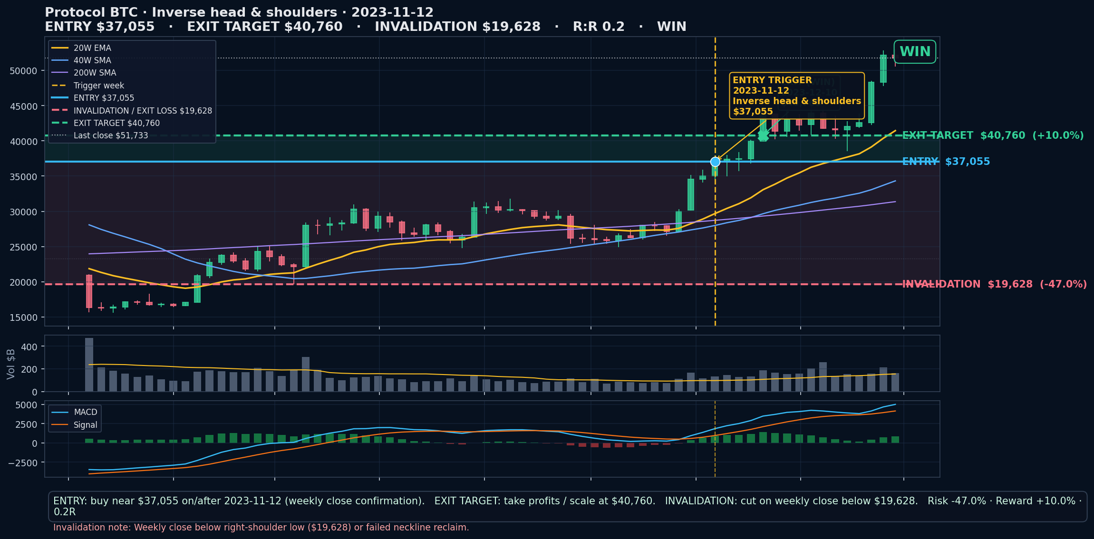Click the 'Vol $B' axis label
This screenshot has width=1094, height=539.
point(11,364)
